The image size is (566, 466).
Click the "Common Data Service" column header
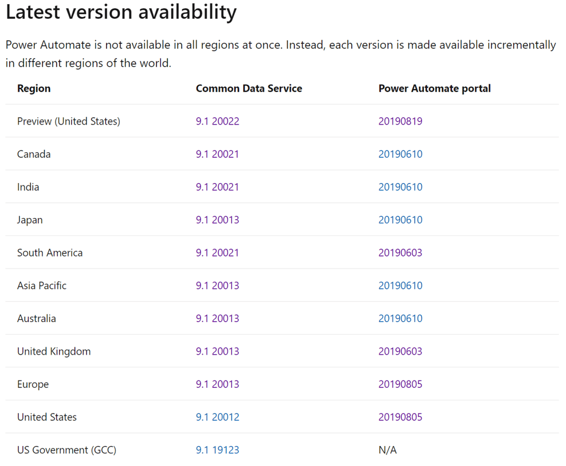point(249,89)
